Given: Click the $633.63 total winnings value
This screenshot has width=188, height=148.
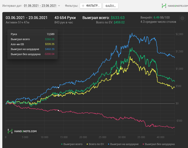Looking at the screenshot, I should coord(118,18).
